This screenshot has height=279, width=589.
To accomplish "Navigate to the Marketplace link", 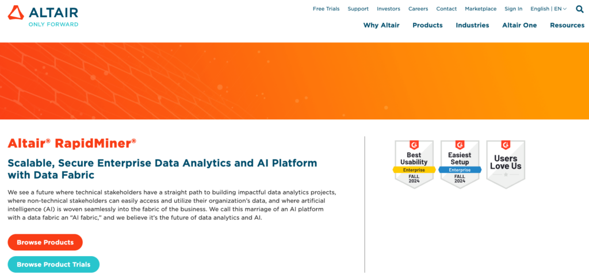I will pyautogui.click(x=480, y=9).
